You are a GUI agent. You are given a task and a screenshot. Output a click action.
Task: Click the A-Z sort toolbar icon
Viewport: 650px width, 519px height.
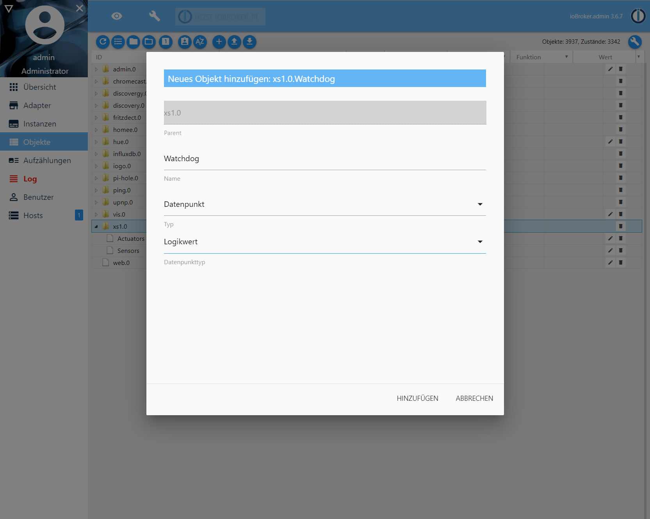click(x=200, y=42)
